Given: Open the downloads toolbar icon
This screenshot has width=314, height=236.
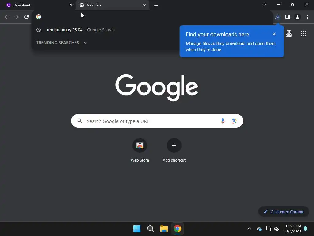Looking at the screenshot, I should pyautogui.click(x=278, y=17).
